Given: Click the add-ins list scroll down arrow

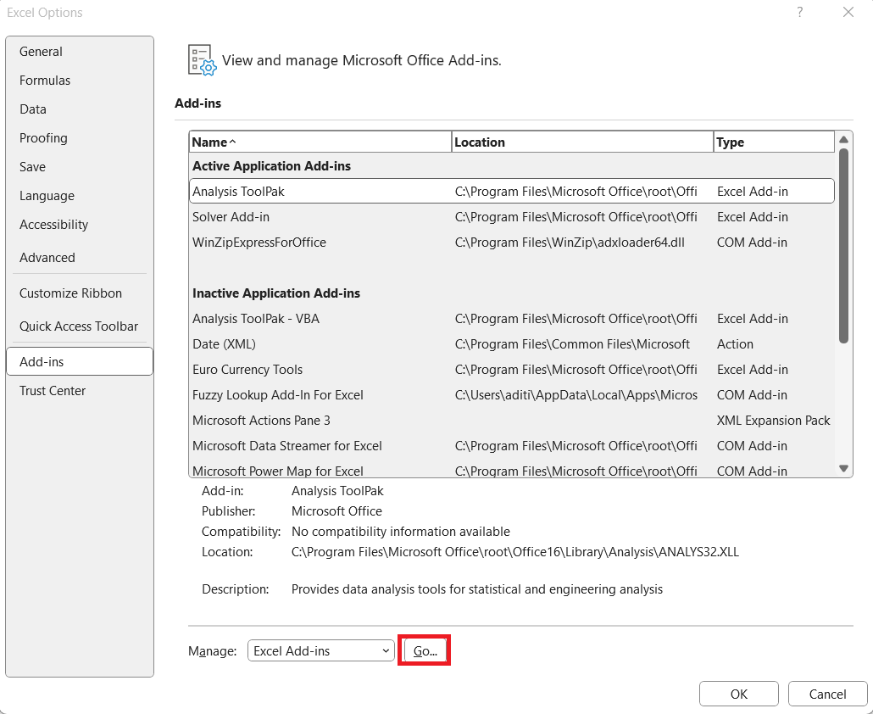Looking at the screenshot, I should click(843, 468).
